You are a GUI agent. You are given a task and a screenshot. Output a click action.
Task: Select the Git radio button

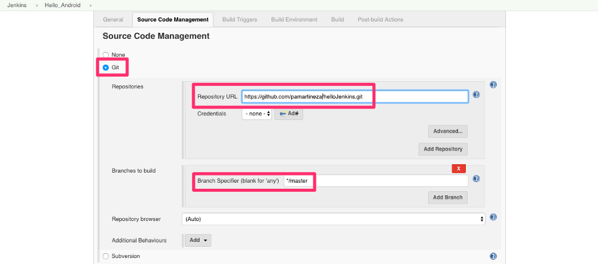tap(106, 68)
